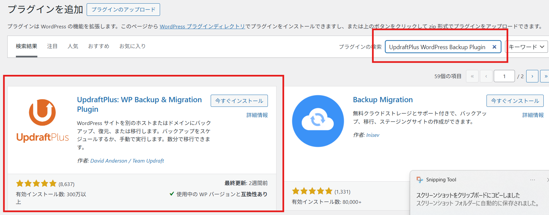549x215 pixels.
Task: Click the Snipping Tool app icon
Action: (420, 180)
